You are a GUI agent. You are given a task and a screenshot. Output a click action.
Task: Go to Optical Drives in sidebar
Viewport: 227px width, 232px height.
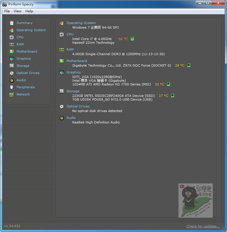point(28,73)
